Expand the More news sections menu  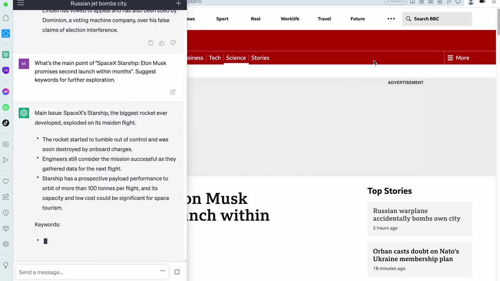pyautogui.click(x=458, y=58)
